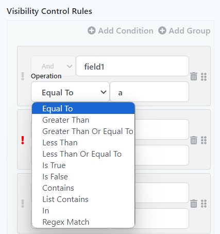Delete the third condition with the trash icon
The width and height of the screenshot is (220, 234).
(x=194, y=204)
